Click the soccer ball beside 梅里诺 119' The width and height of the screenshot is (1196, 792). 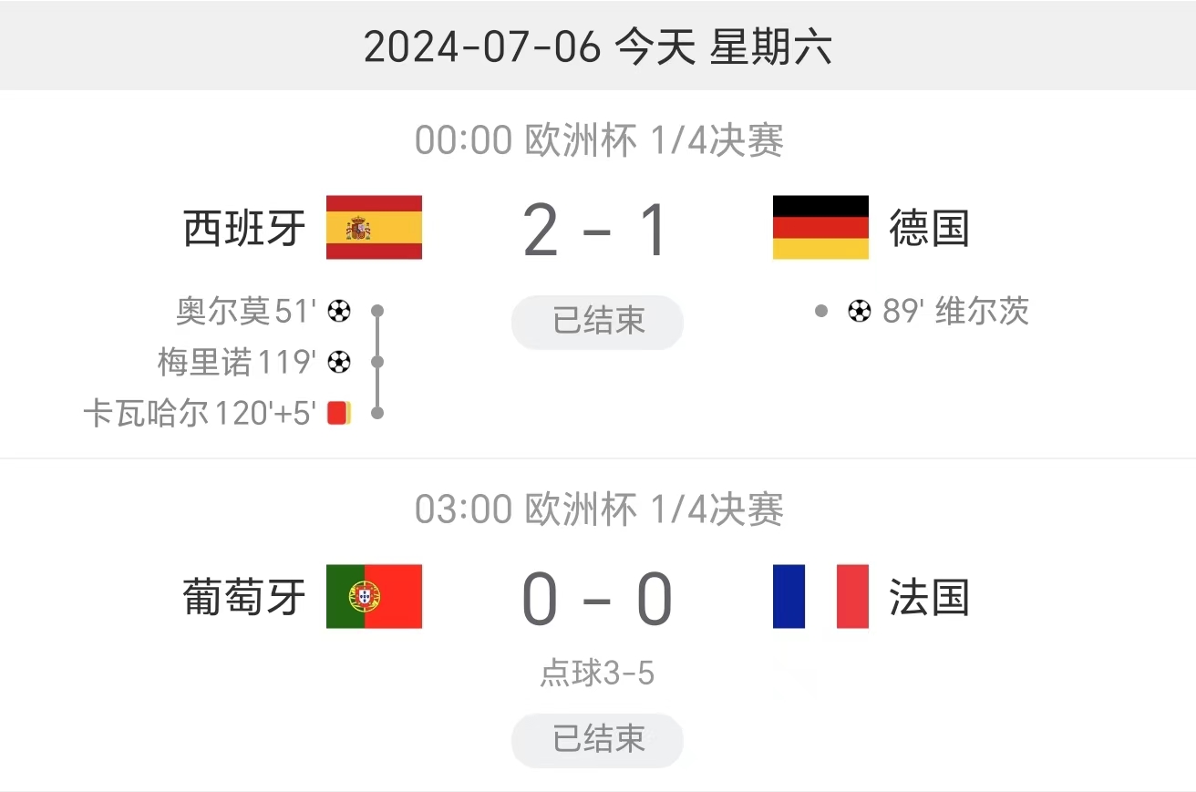tap(338, 363)
